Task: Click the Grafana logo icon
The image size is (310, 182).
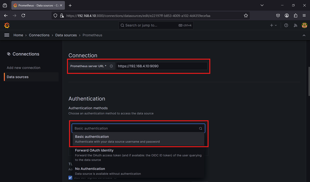Action: (x=7, y=25)
